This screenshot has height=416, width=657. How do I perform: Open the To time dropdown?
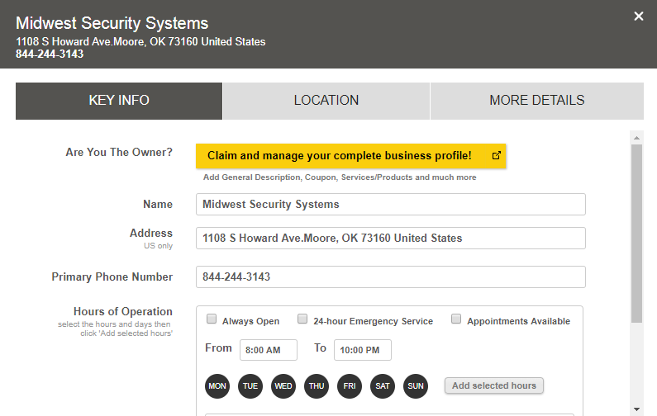point(362,350)
